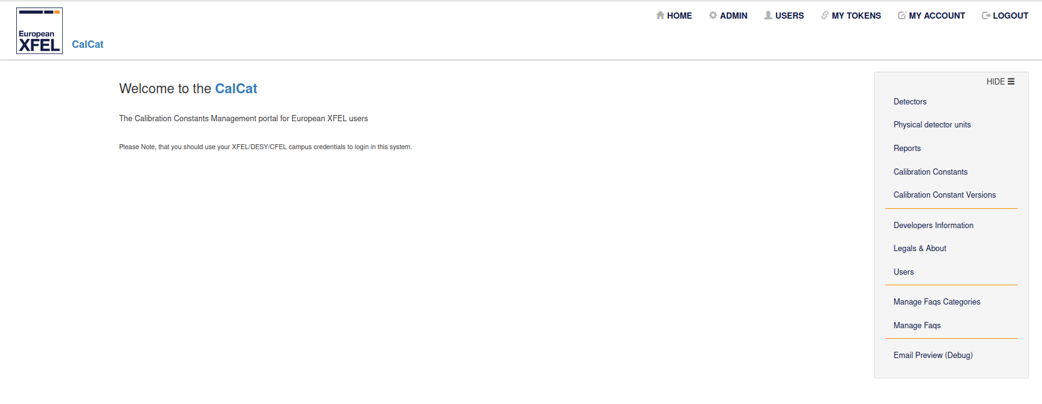The image size is (1042, 404).
Task: Click the edit icon beside MY ACCOUNT
Action: (x=902, y=16)
